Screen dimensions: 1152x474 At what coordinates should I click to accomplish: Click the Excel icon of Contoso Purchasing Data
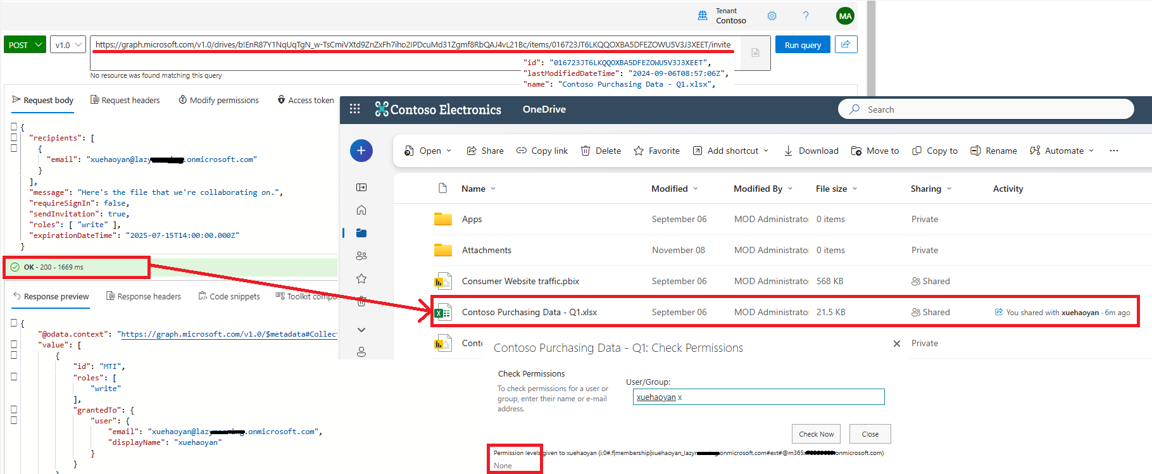442,312
